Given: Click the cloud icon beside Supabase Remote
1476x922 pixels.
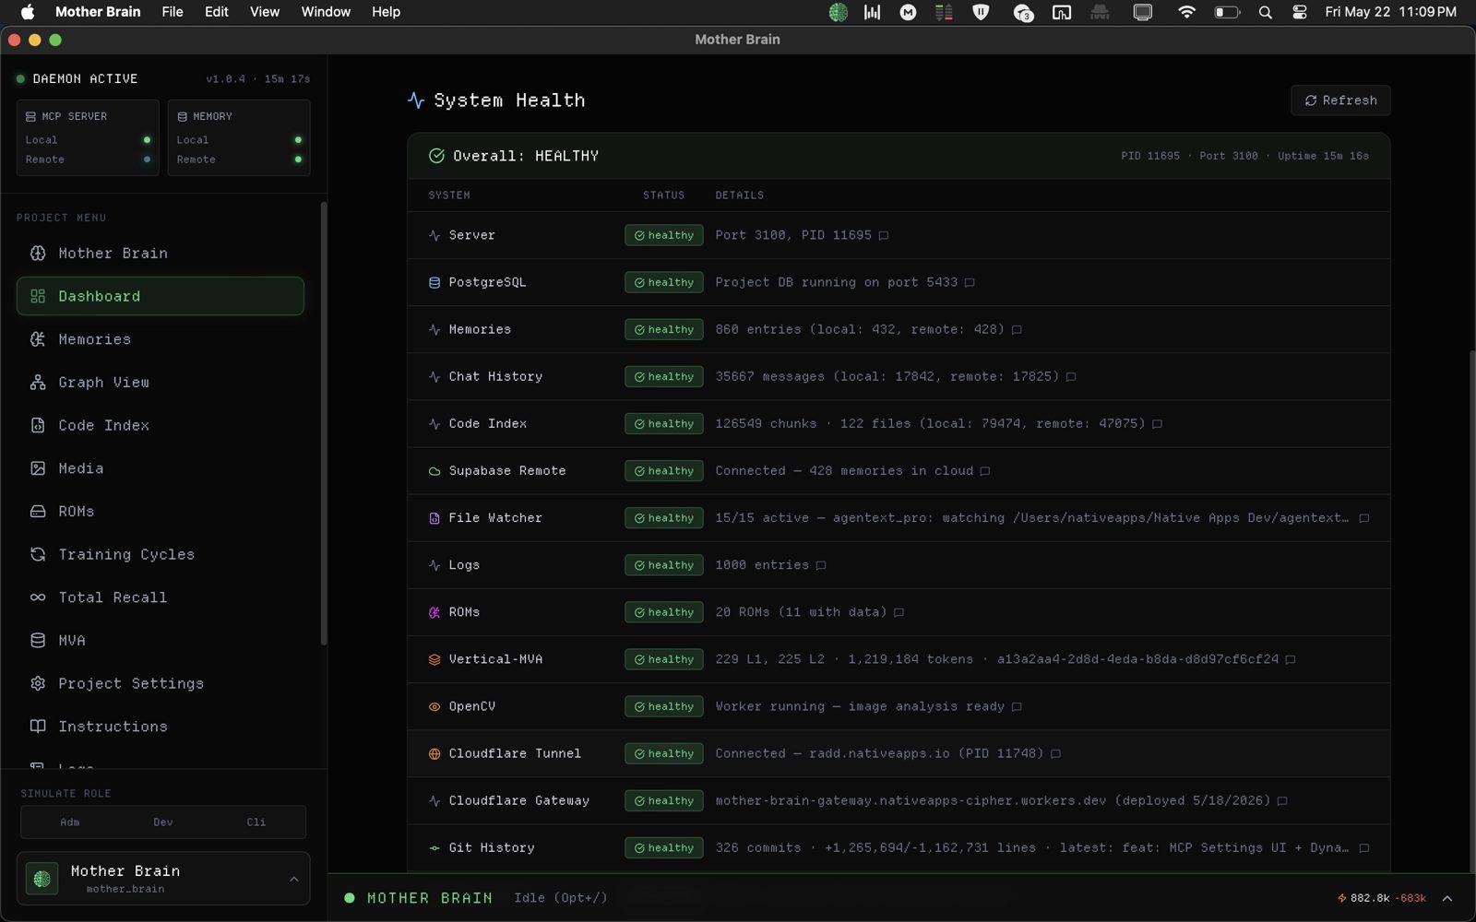Looking at the screenshot, I should coord(434,471).
